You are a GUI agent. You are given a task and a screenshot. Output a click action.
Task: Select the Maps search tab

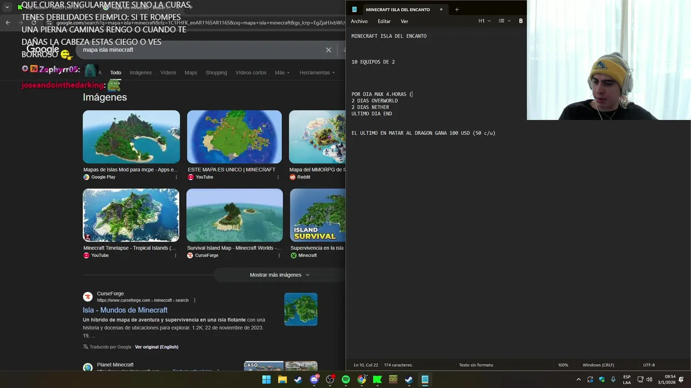[191, 73]
